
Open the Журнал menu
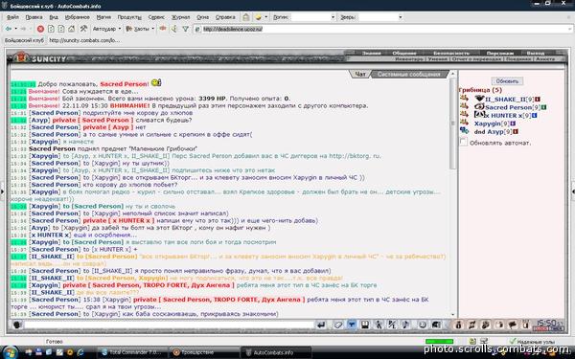[181, 17]
